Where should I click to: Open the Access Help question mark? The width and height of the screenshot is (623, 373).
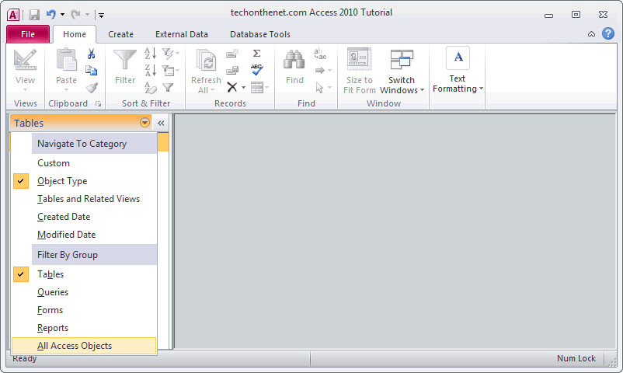(x=608, y=33)
